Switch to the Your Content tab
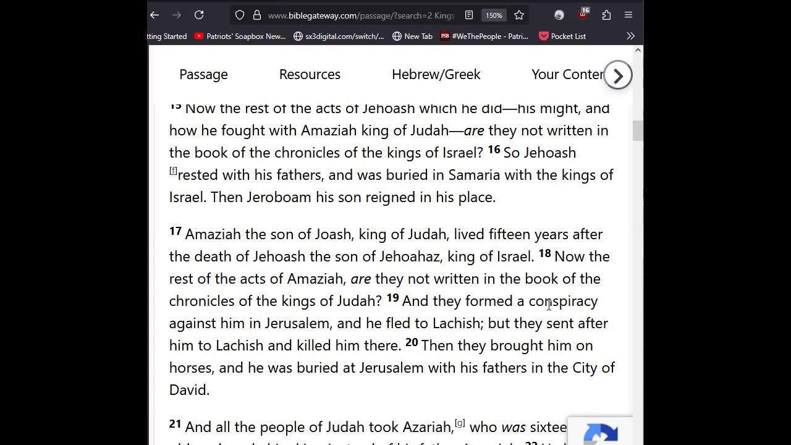Image resolution: width=791 pixels, height=445 pixels. coord(567,74)
